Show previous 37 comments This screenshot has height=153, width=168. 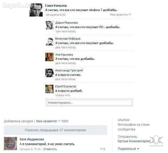point(55,130)
